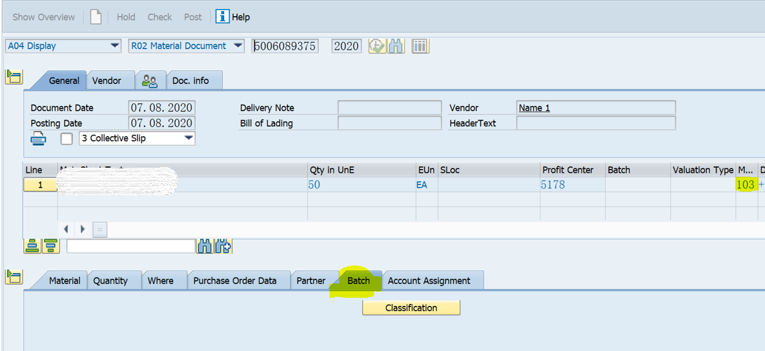The image size is (765, 351).
Task: Click the document year field 2020
Action: tap(347, 46)
